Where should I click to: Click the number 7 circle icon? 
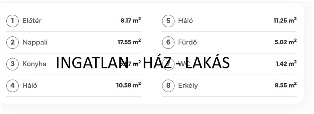point(168,64)
